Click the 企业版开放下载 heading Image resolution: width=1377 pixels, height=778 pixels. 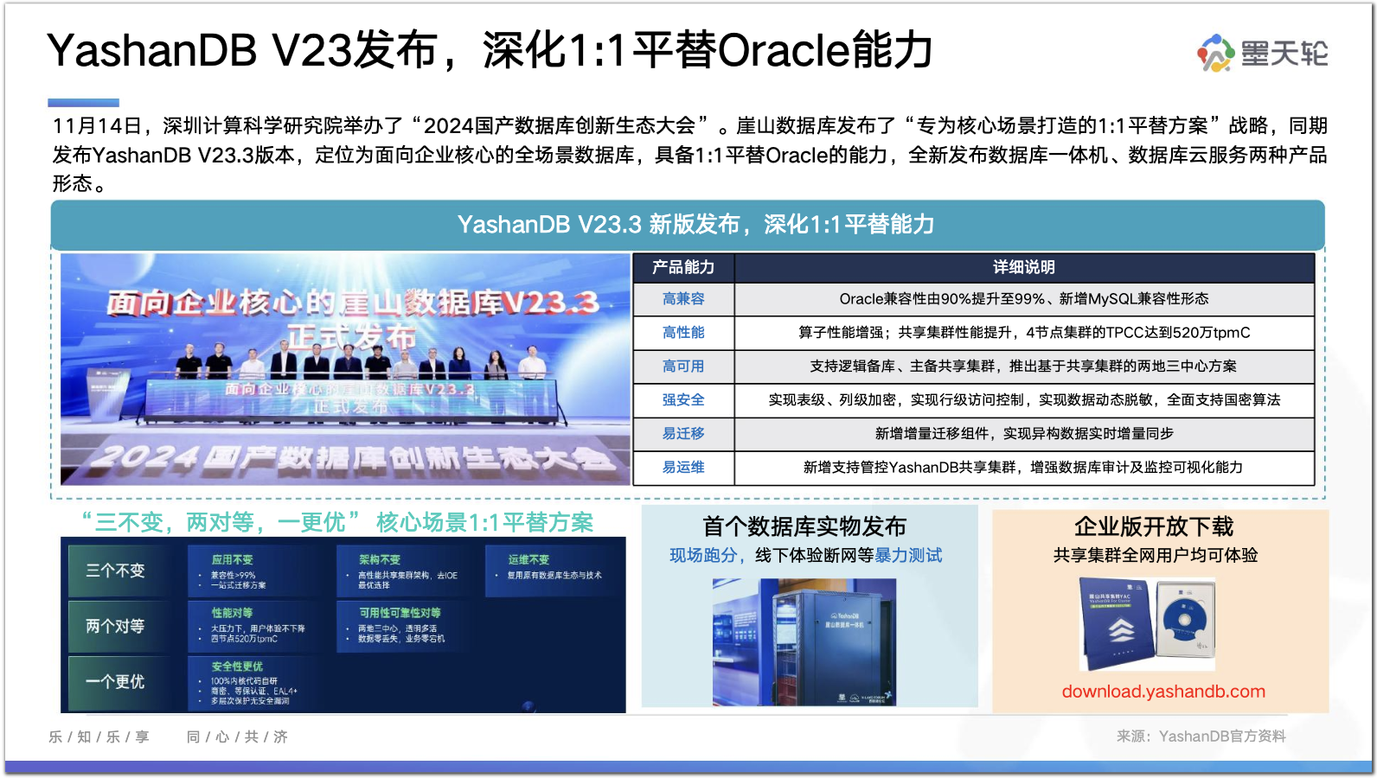[x=1154, y=526]
